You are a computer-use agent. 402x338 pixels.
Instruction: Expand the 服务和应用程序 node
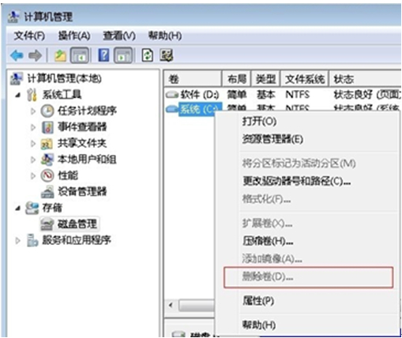[17, 240]
